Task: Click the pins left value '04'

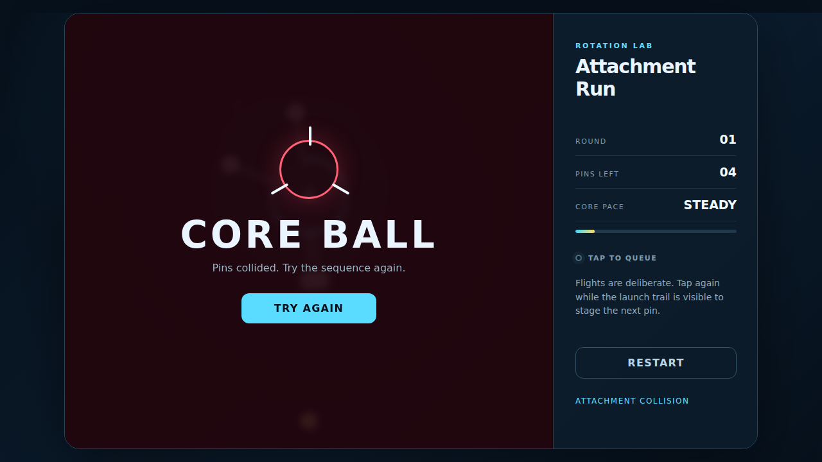Action: [728, 172]
